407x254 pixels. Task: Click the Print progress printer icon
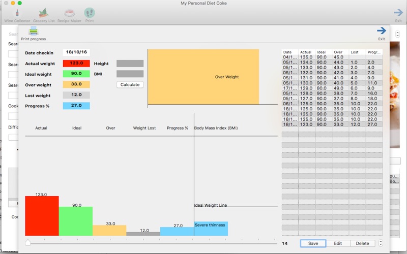pos(33,31)
